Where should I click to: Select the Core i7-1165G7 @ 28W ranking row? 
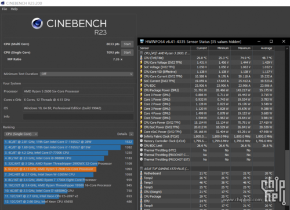pyautogui.click(x=68, y=142)
